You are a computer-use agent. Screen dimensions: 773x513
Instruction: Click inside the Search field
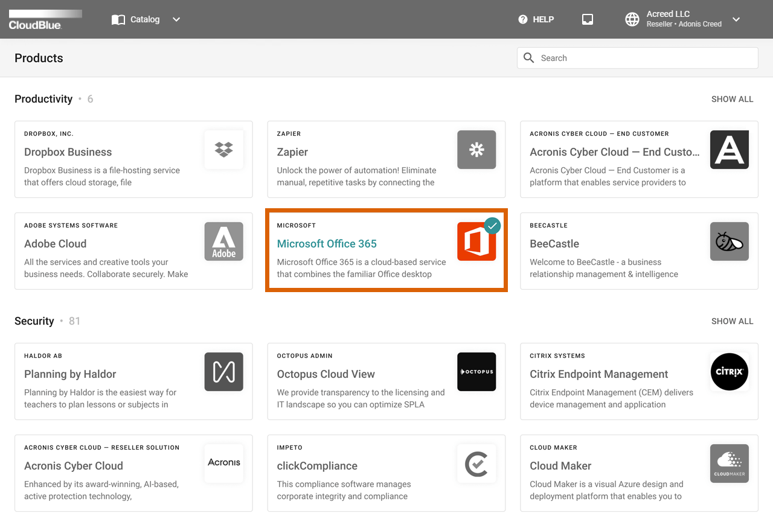click(637, 57)
